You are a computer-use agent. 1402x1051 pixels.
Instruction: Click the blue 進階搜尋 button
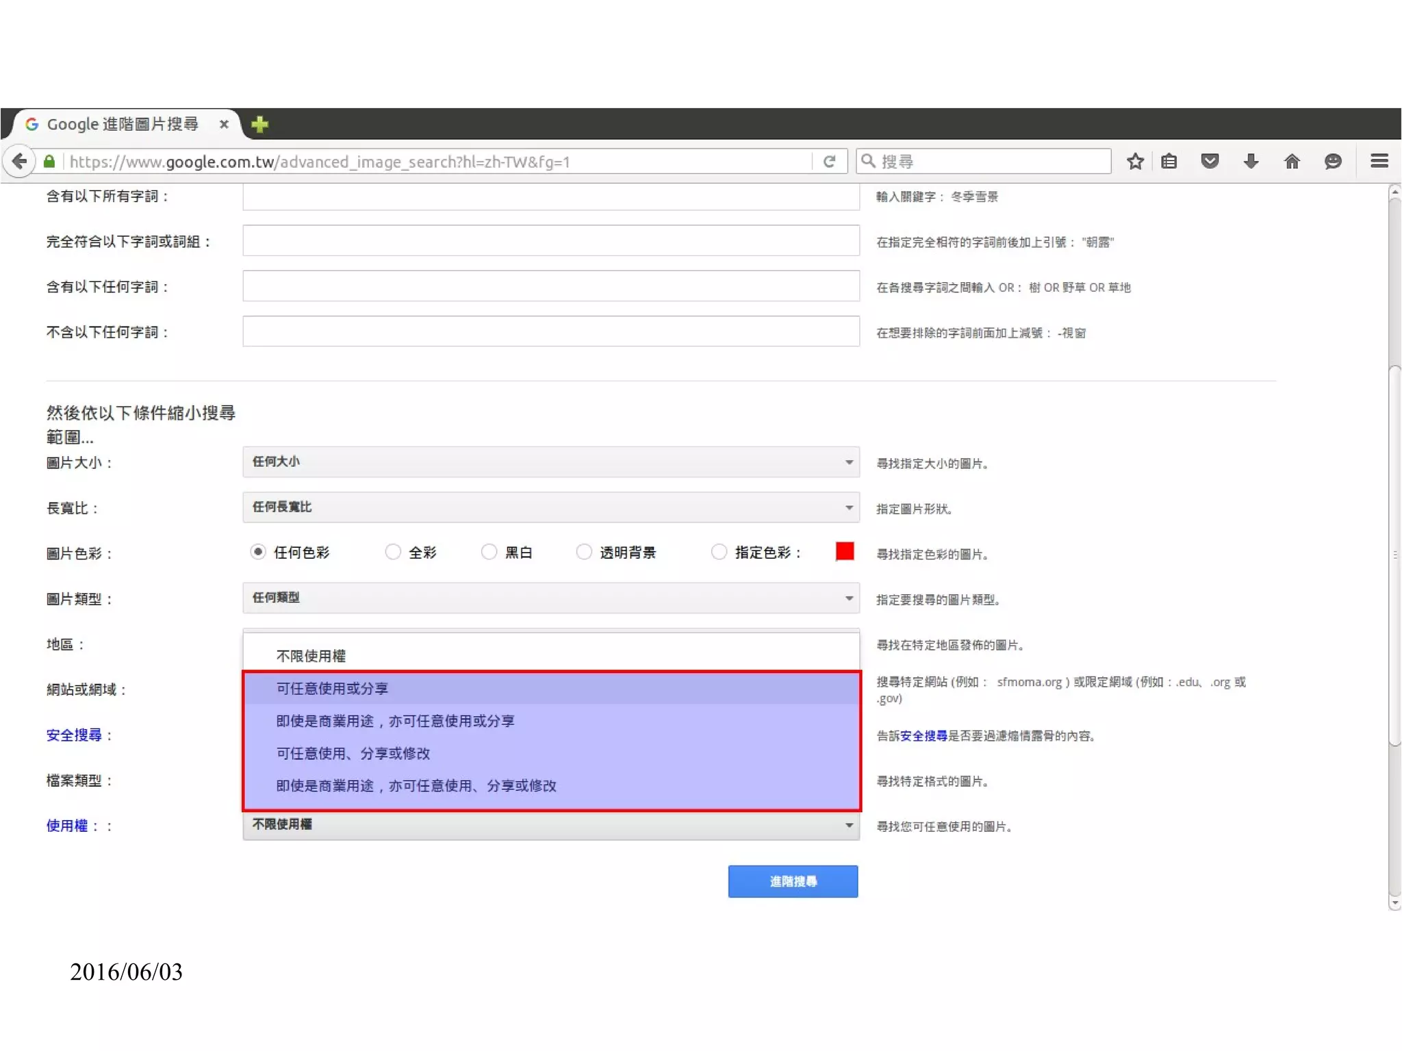pyautogui.click(x=793, y=881)
